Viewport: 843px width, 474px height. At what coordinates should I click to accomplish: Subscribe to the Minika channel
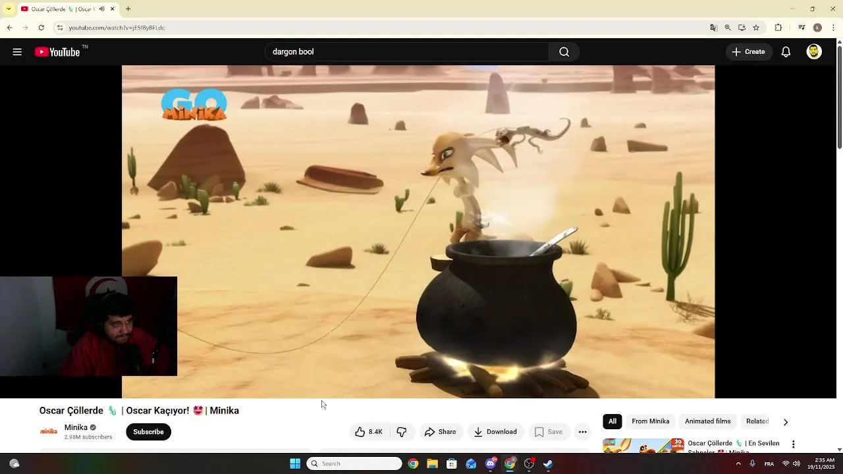pyautogui.click(x=148, y=432)
